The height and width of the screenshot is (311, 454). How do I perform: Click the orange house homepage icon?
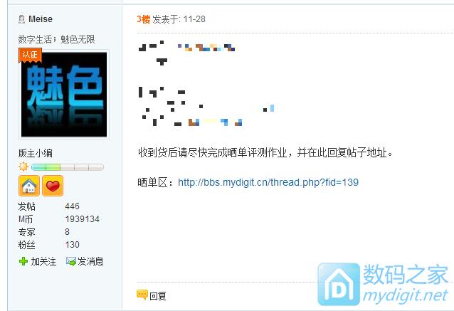click(29, 186)
